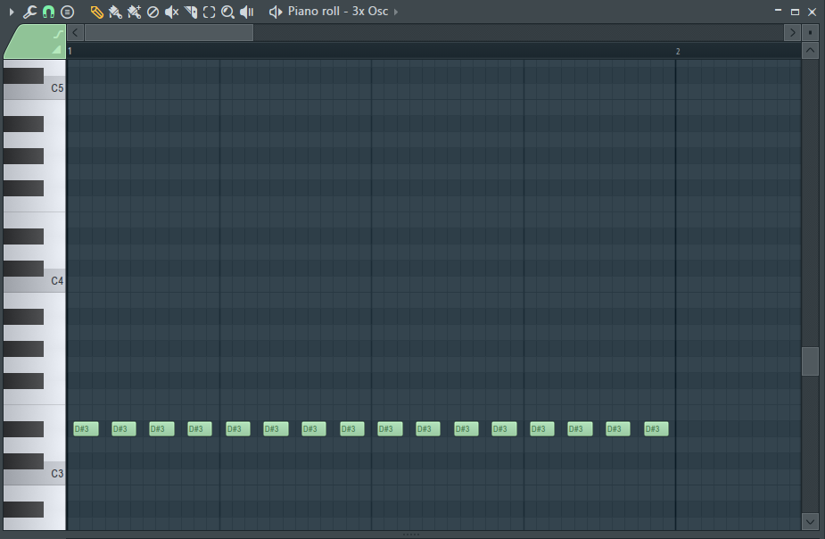Open the wrench Tools menu
The width and height of the screenshot is (825, 539).
tap(29, 12)
